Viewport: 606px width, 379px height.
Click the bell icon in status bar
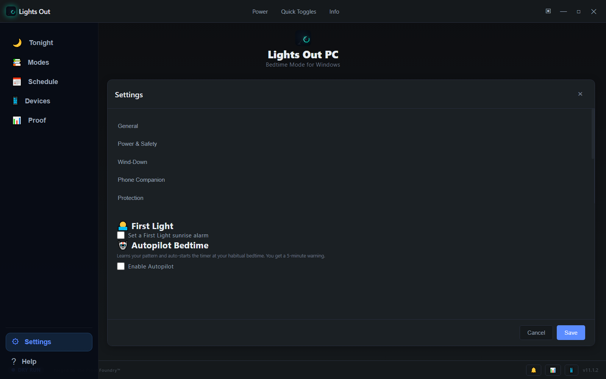click(x=534, y=370)
